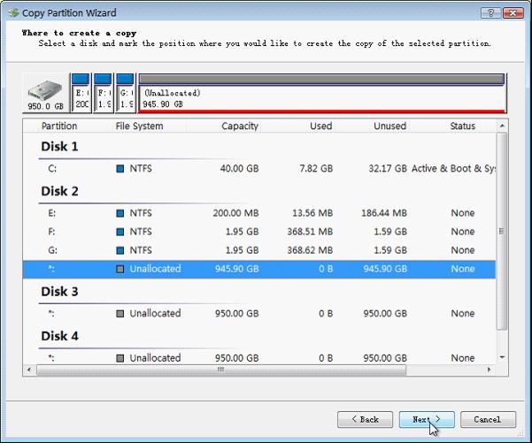Viewport: 532px width, 443px height.
Task: Click the 950.0 GB disk drive icon
Action: click(x=45, y=93)
